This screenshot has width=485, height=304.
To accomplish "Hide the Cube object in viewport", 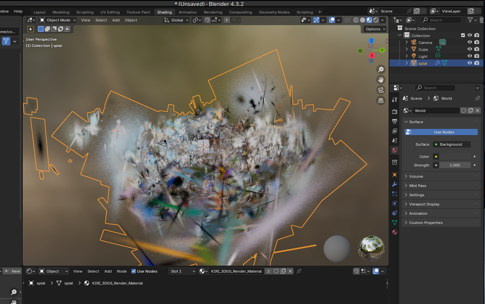I will 469,49.
